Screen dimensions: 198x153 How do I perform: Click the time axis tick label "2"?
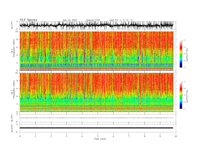[x=51, y=136]
